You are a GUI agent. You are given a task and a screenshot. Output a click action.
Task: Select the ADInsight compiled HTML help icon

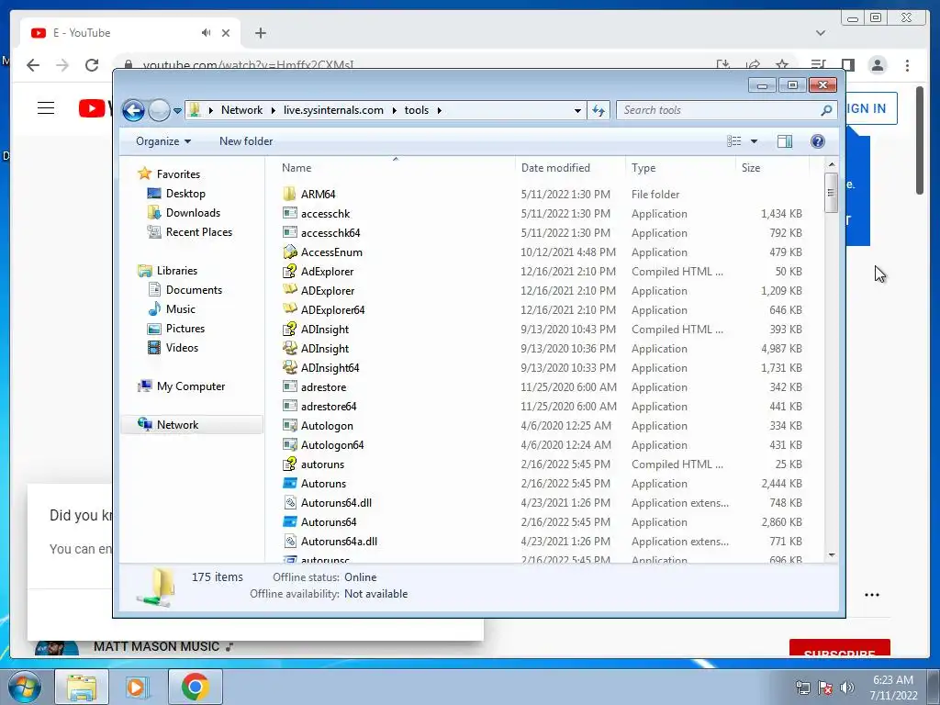pos(289,329)
